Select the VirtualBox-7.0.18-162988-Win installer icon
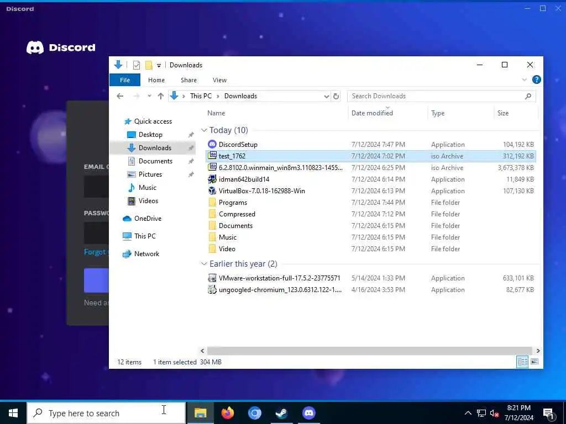The height and width of the screenshot is (424, 566). 212,190
